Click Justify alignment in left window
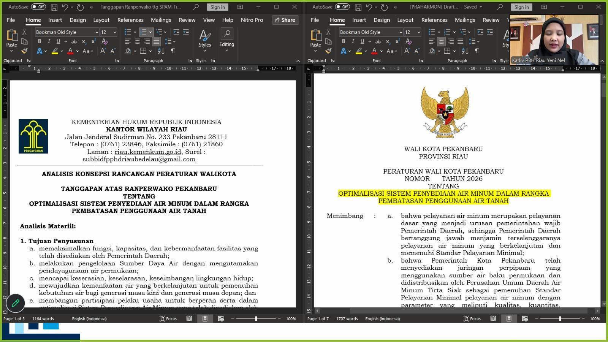Image resolution: width=608 pixels, height=342 pixels. pos(156,41)
